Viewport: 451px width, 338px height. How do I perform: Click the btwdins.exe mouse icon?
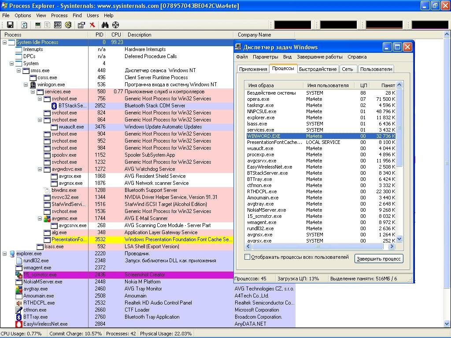47,190
